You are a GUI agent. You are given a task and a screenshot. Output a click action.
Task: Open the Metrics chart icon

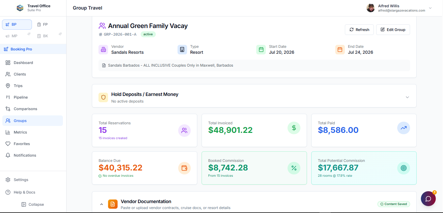[7, 132]
